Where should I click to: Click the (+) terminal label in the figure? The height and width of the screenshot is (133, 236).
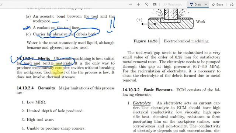point(139,20)
